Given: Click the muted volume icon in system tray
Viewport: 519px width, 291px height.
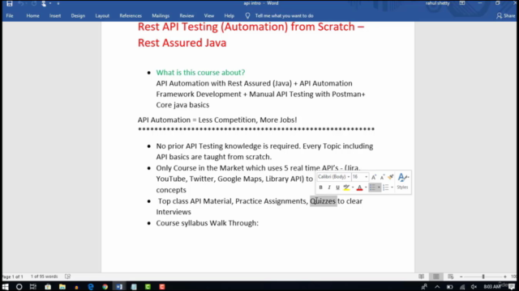Looking at the screenshot, I should tap(474, 287).
